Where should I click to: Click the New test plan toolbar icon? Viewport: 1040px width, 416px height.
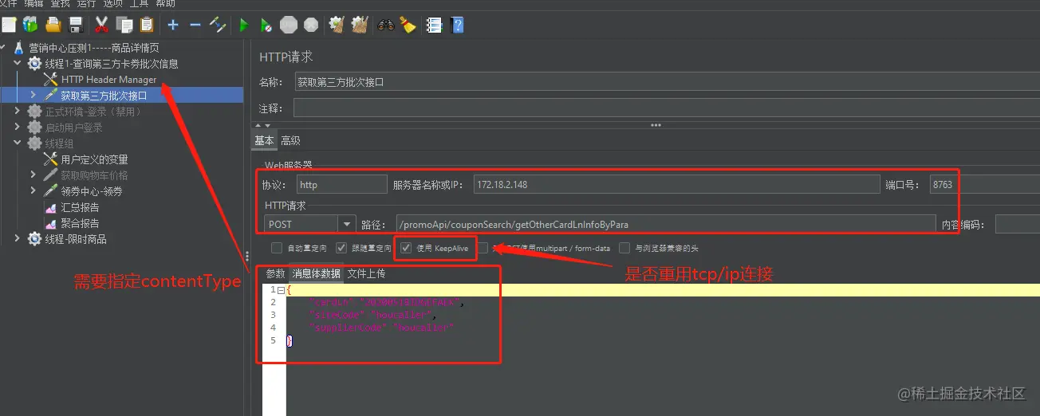coord(9,25)
